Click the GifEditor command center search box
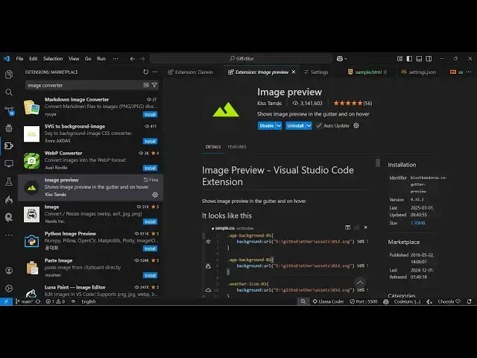Image resolution: width=477 pixels, height=358 pixels. [x=241, y=58]
